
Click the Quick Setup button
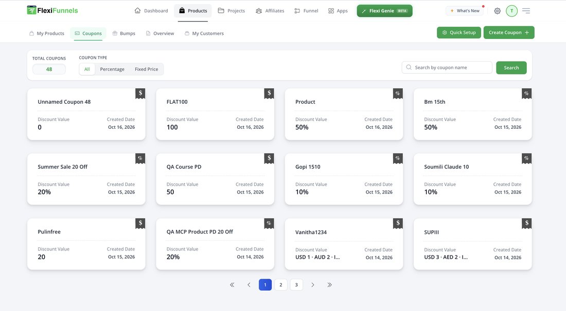(x=459, y=32)
